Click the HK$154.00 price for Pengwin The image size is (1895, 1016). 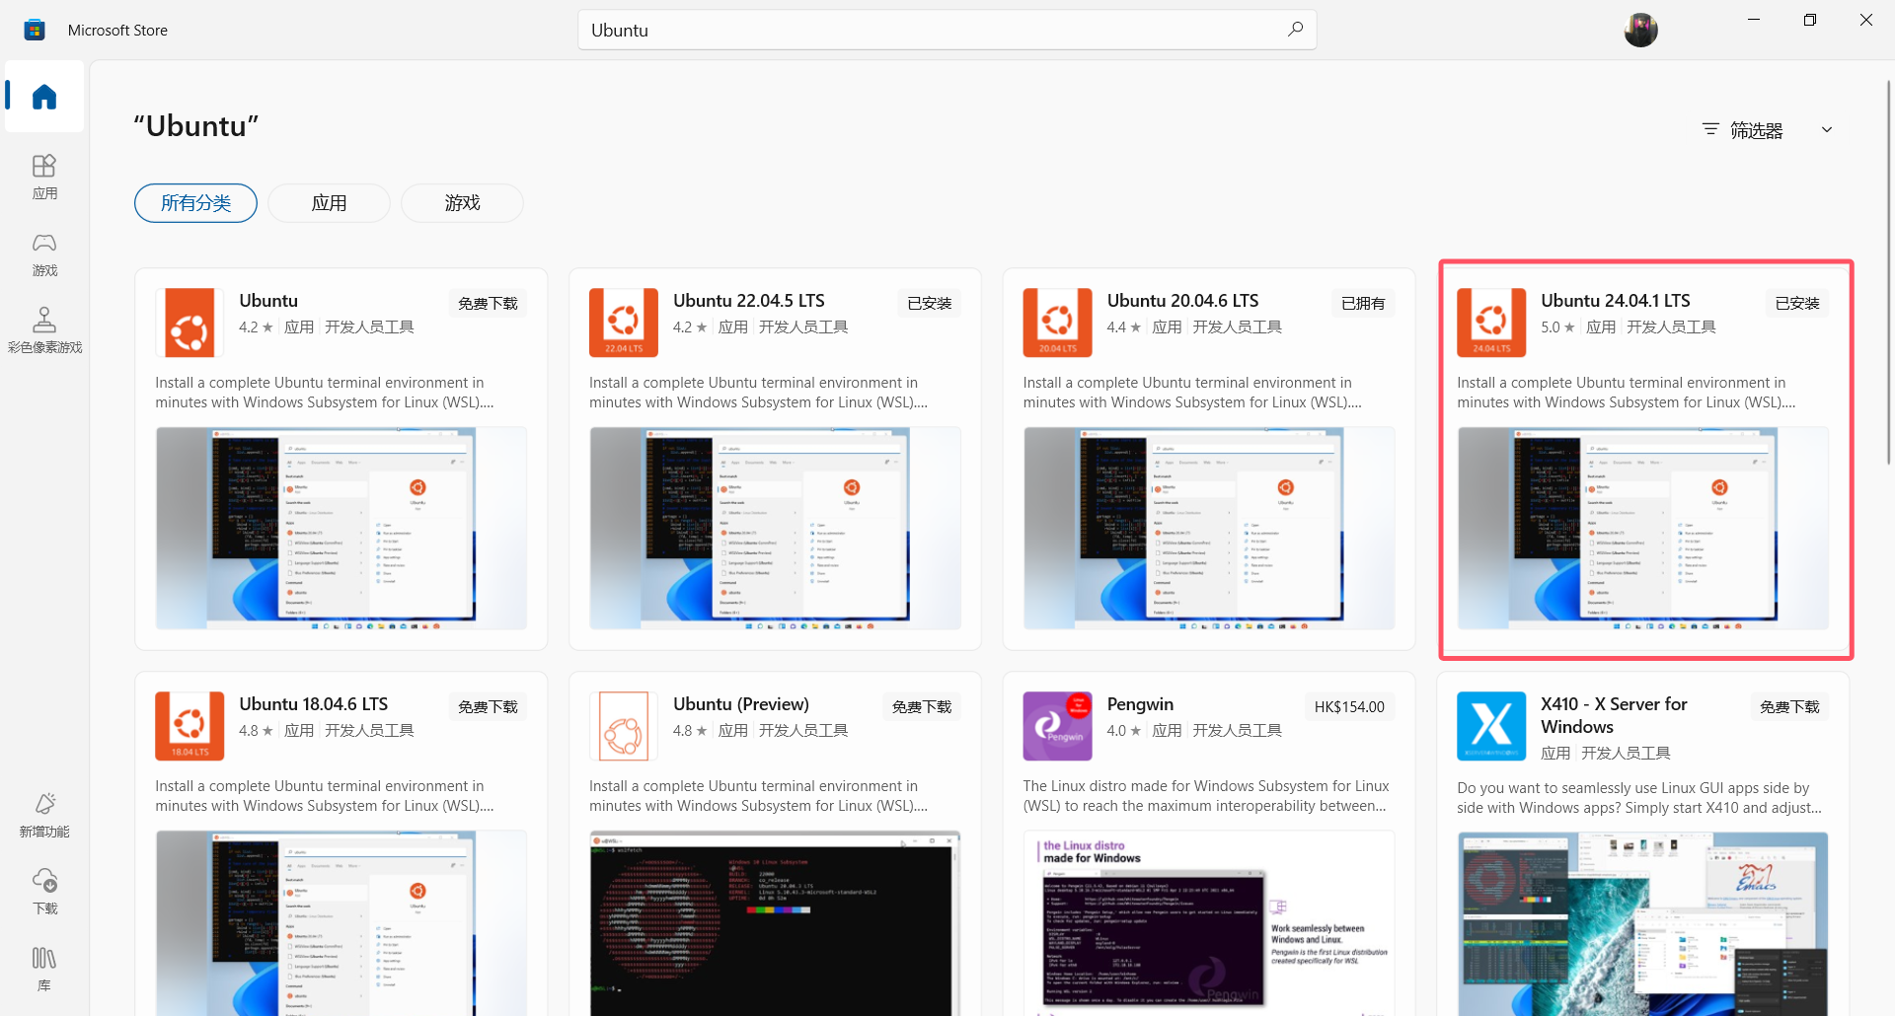pos(1349,706)
